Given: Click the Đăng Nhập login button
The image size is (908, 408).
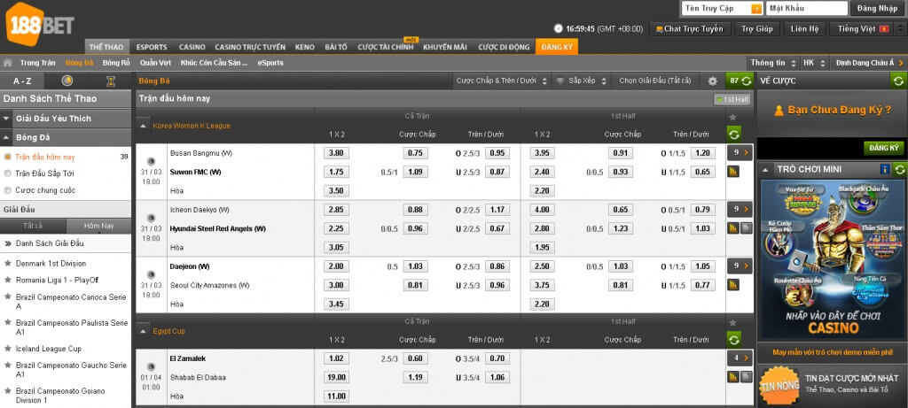Looking at the screenshot, I should 877,9.
